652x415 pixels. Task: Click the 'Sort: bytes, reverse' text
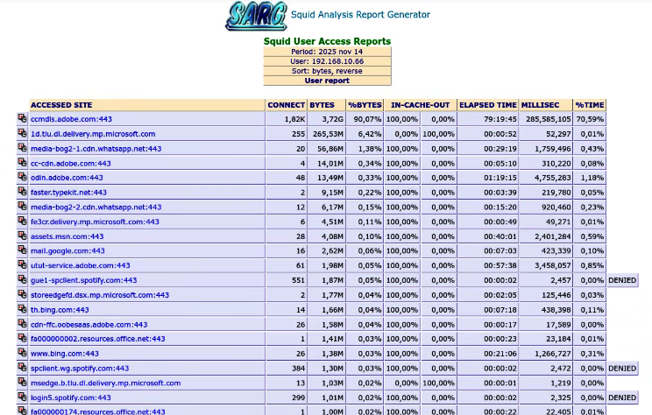tap(327, 71)
